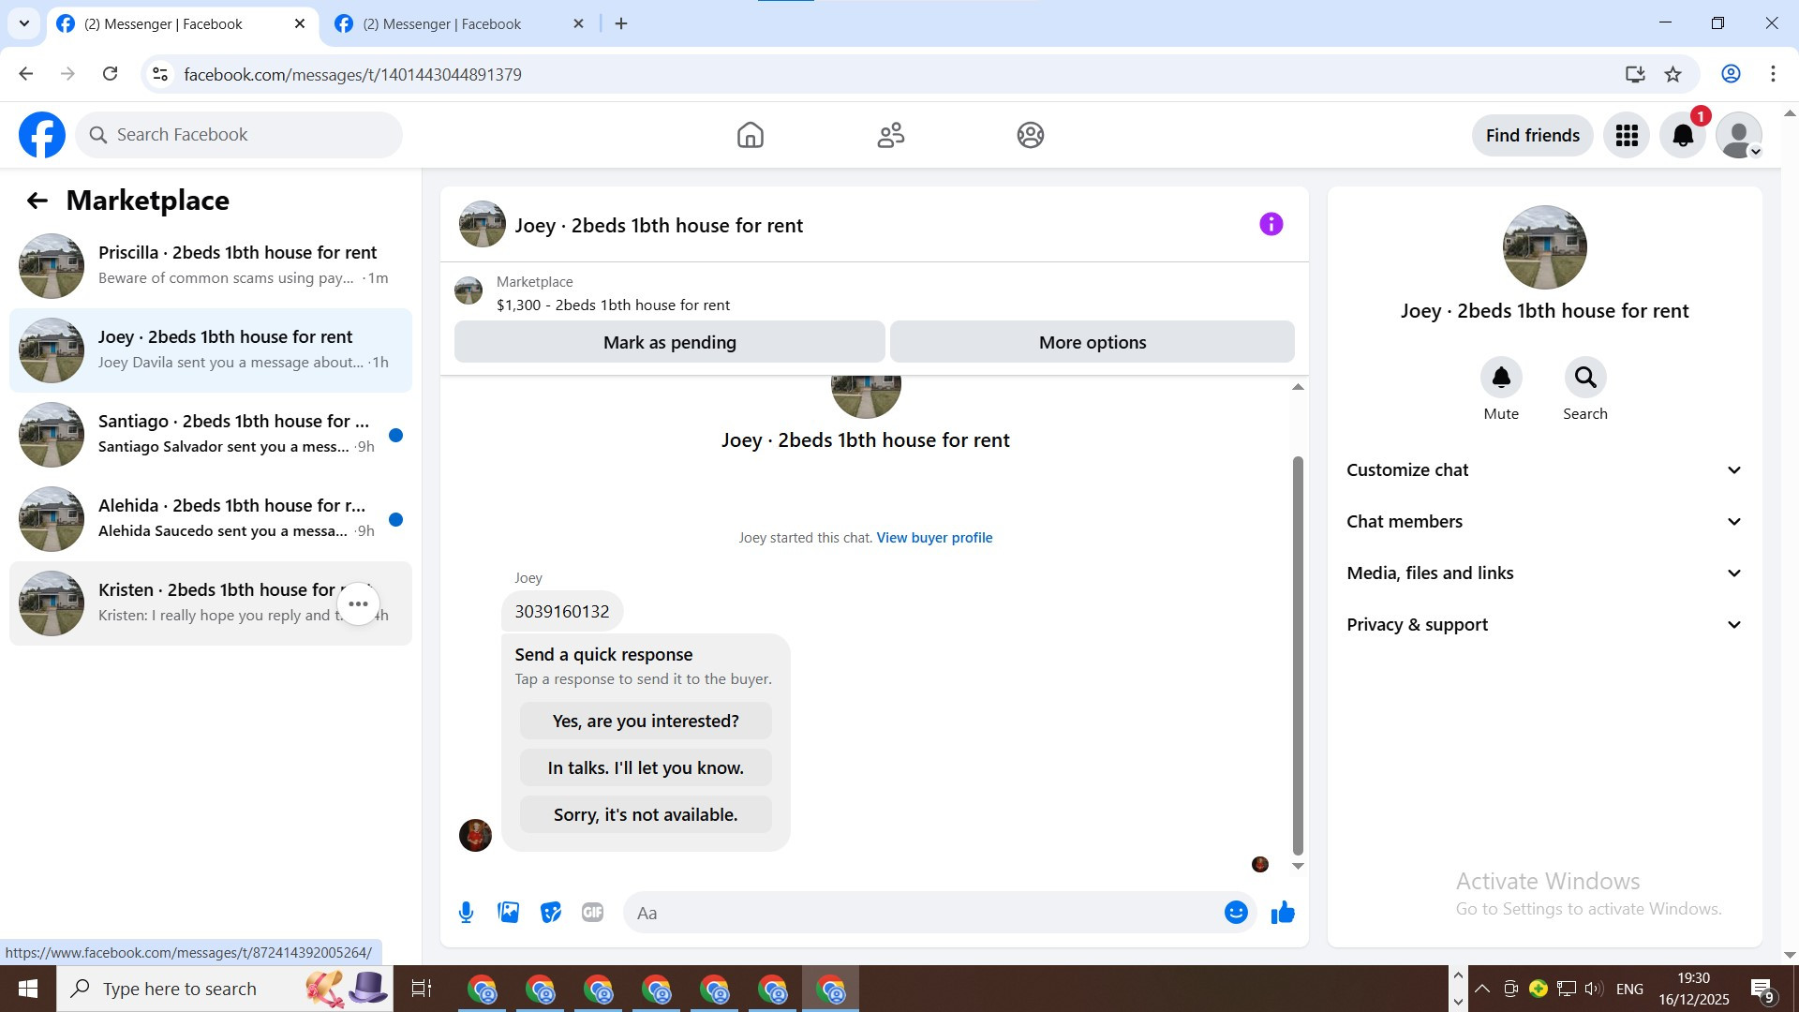Click the chat messages scrollbar
Viewport: 1799px width, 1012px height.
pyautogui.click(x=1298, y=656)
